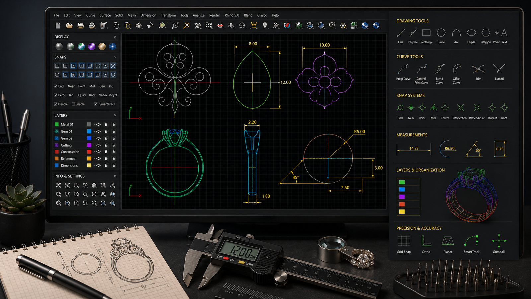Open the Clayoo menu
This screenshot has width=531, height=299.
(262, 15)
